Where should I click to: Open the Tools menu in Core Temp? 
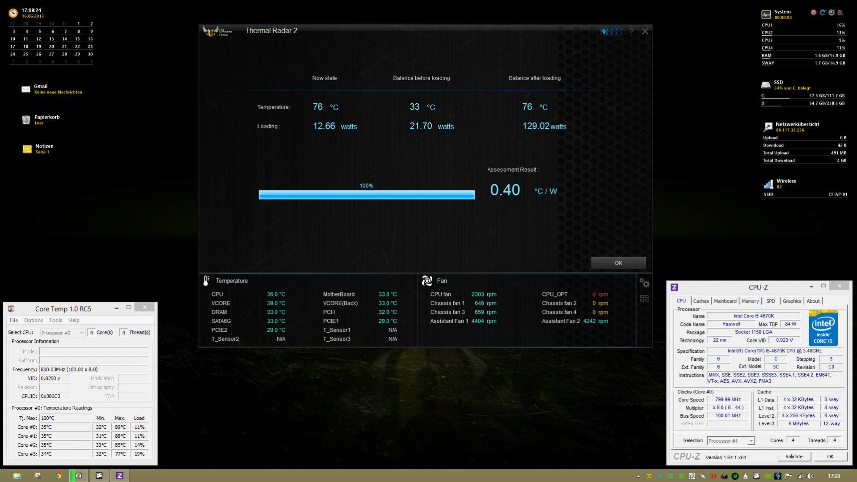pos(55,320)
